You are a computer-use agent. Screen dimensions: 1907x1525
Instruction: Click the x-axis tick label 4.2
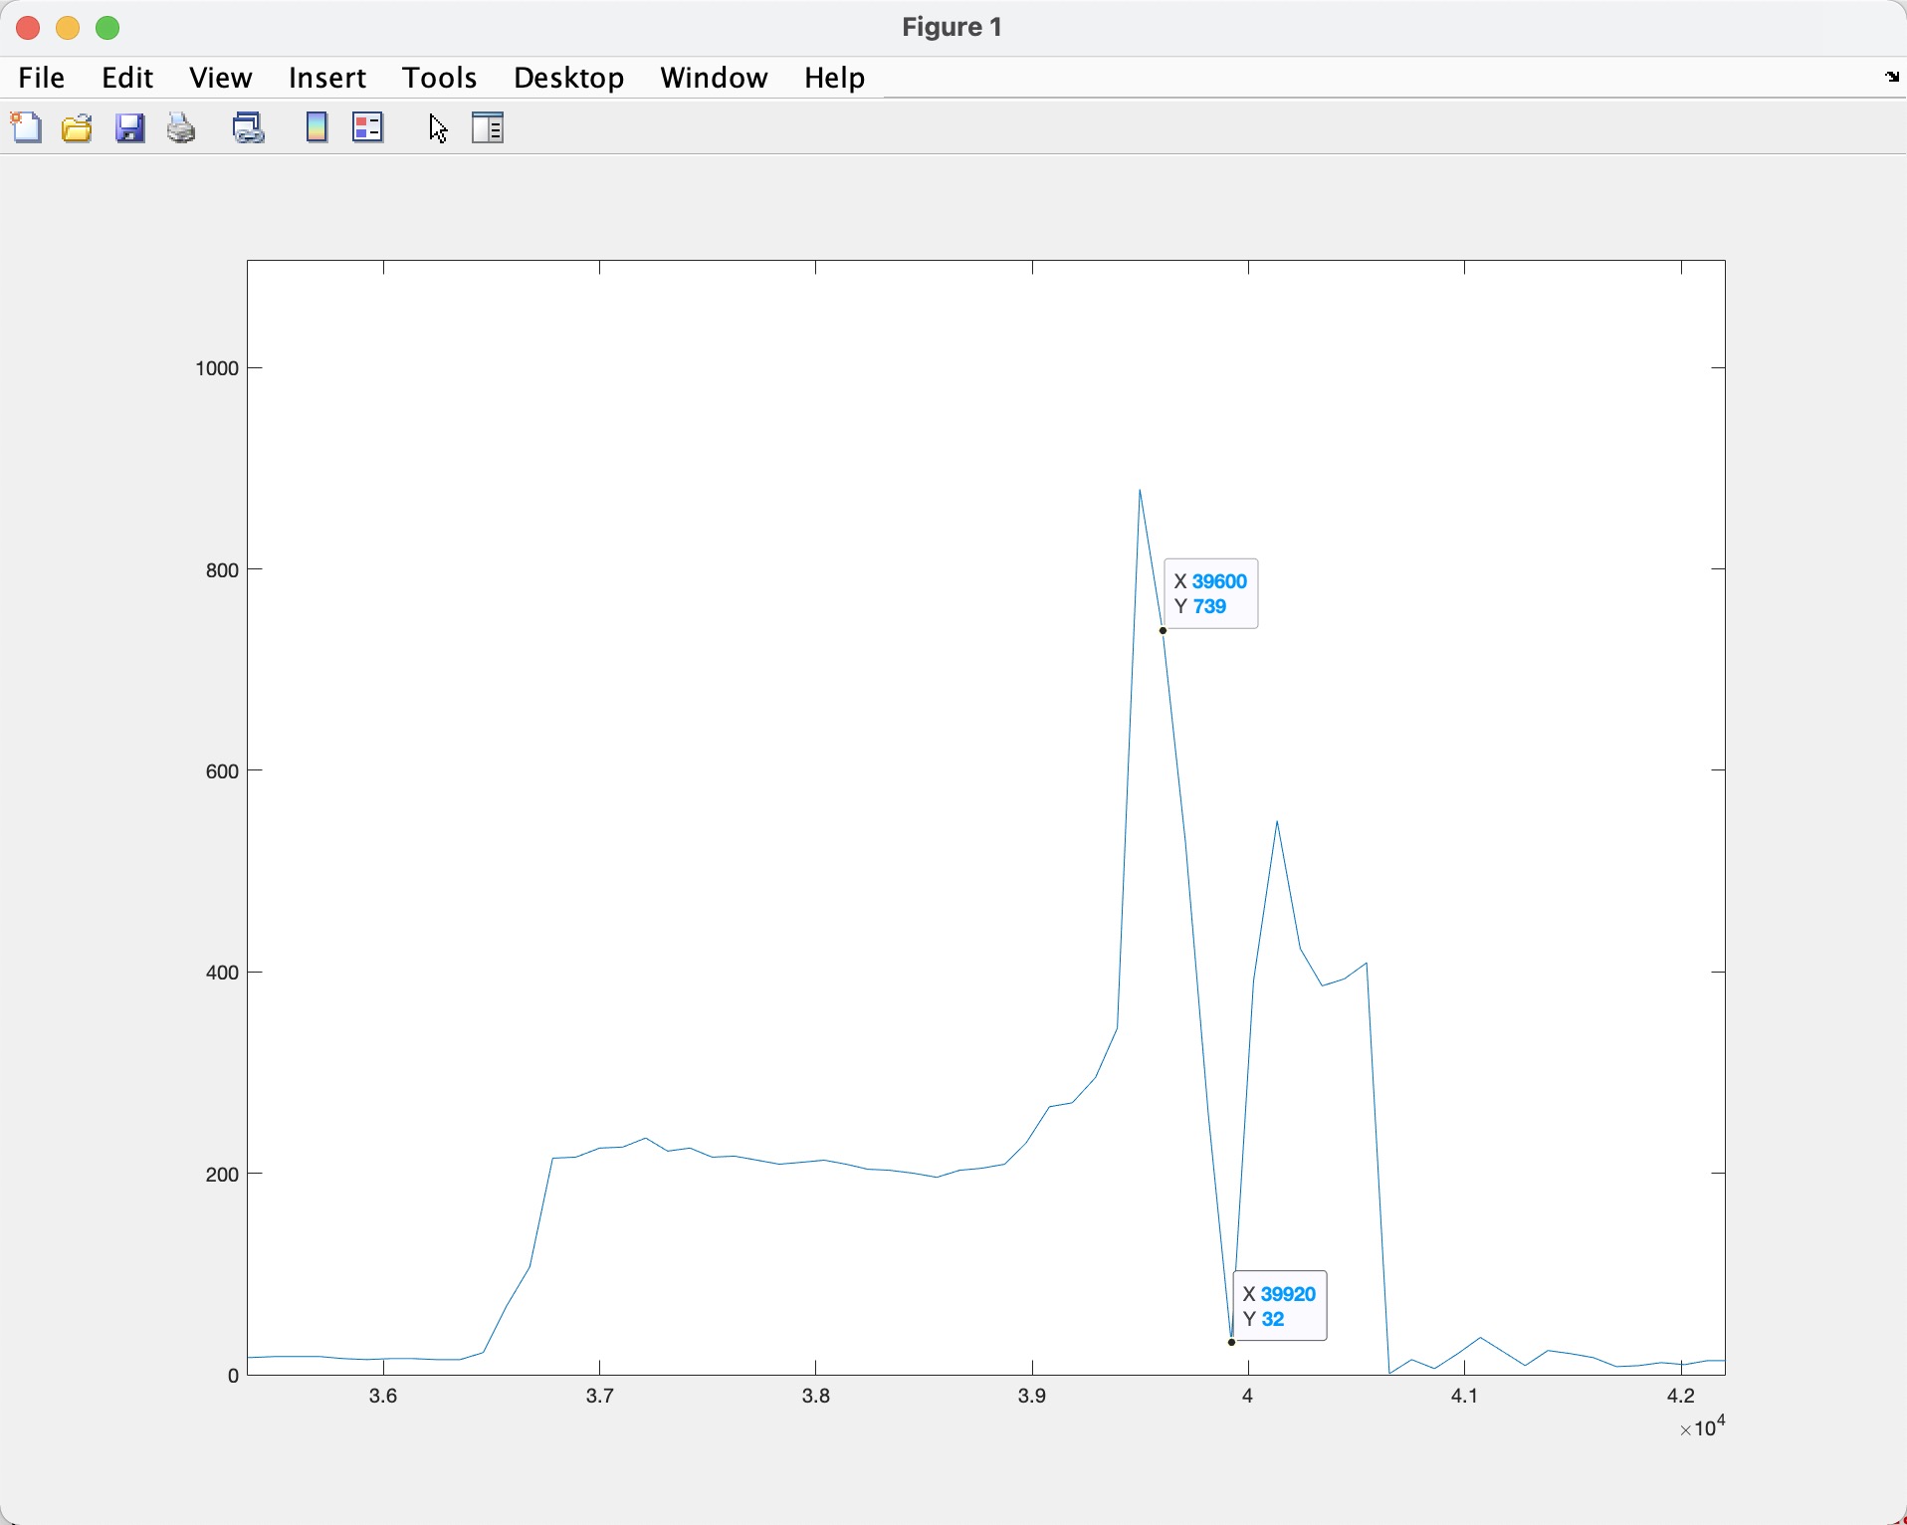pos(1681,1396)
